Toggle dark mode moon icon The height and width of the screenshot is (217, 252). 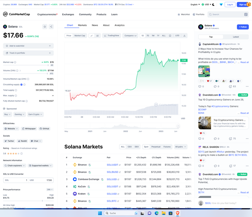[213, 5]
